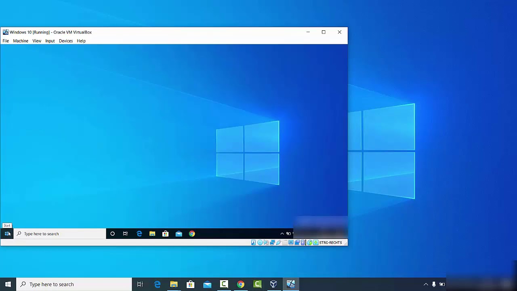Click the STRG-RECHTS host key label

point(330,242)
